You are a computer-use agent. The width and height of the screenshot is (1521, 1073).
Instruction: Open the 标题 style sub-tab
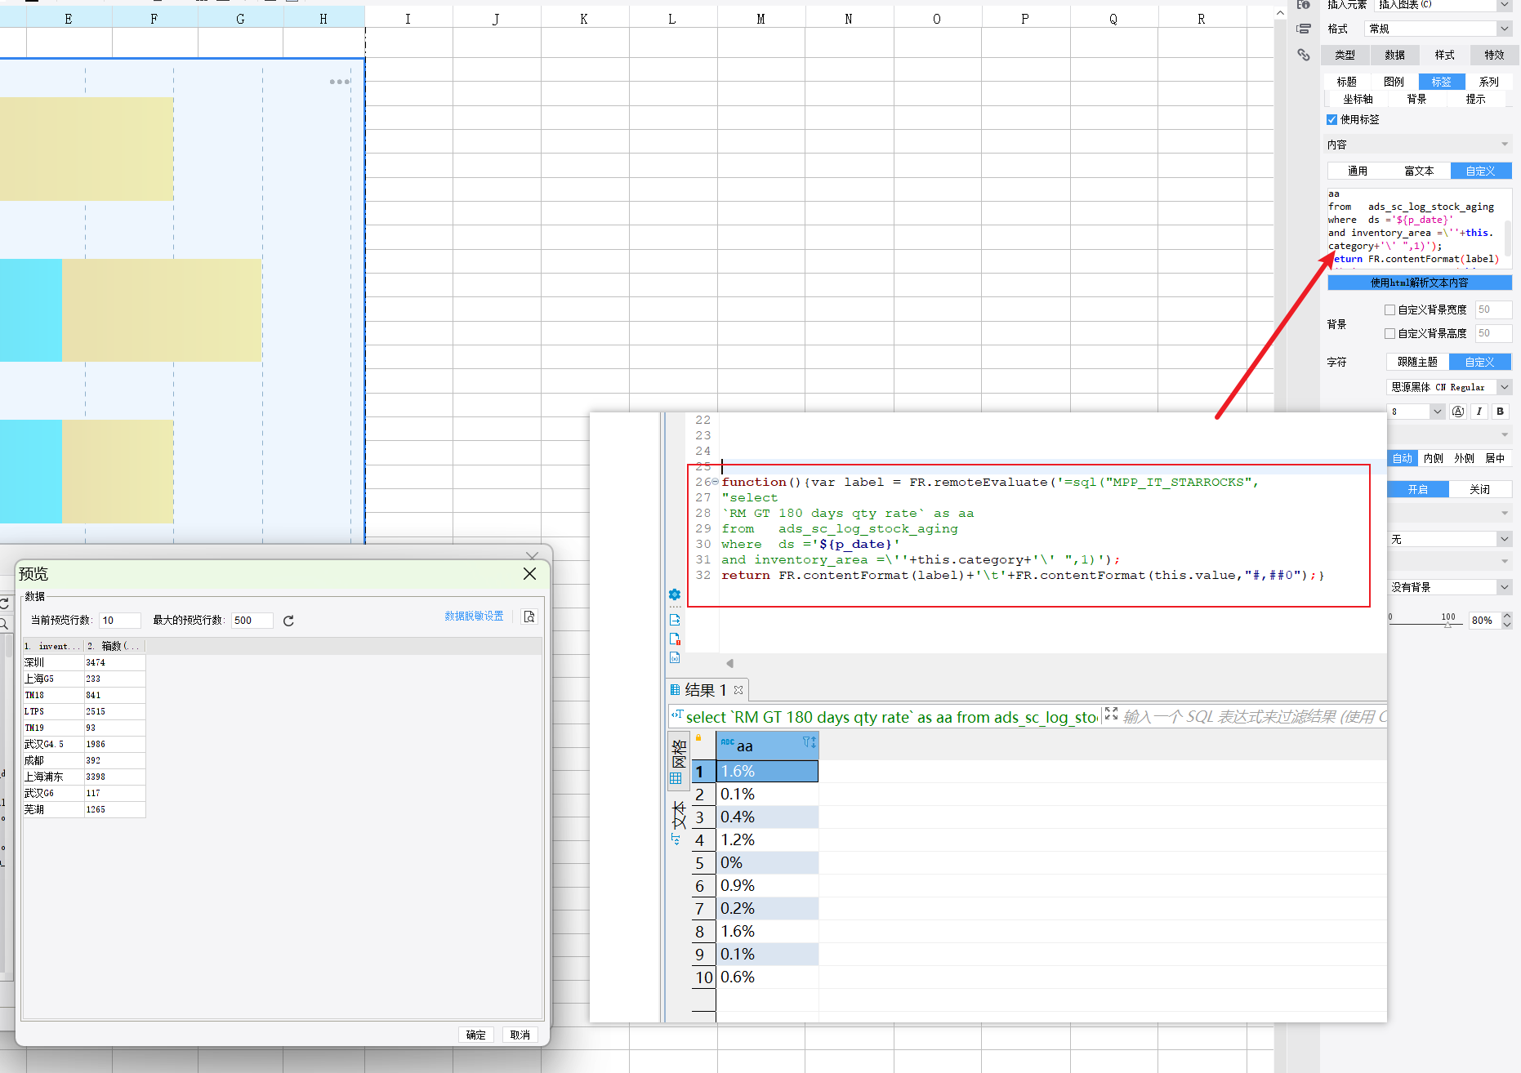[x=1346, y=82]
